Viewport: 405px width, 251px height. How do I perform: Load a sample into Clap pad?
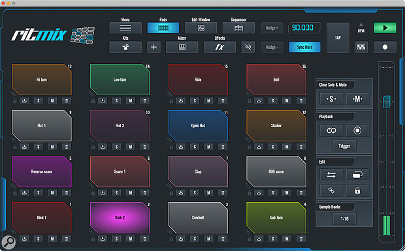click(x=181, y=192)
